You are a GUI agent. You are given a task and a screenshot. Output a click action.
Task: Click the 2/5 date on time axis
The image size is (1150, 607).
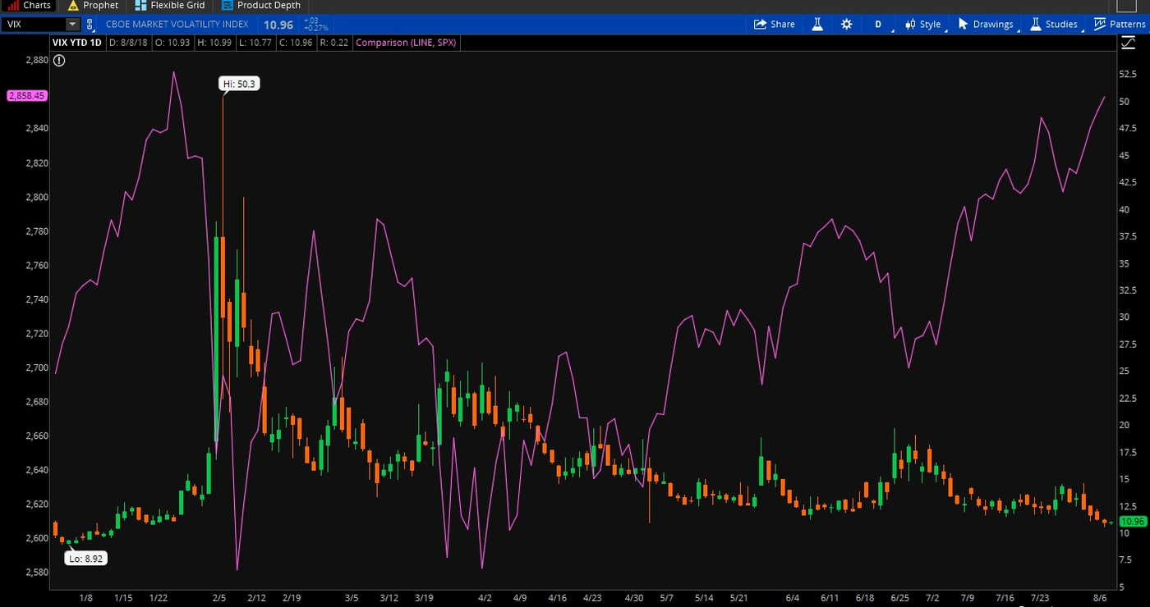click(218, 598)
